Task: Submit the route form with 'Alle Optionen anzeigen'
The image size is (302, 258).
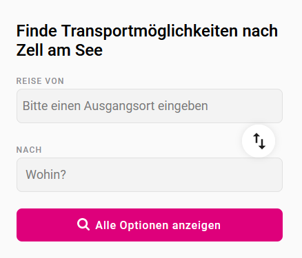Action: tap(150, 225)
